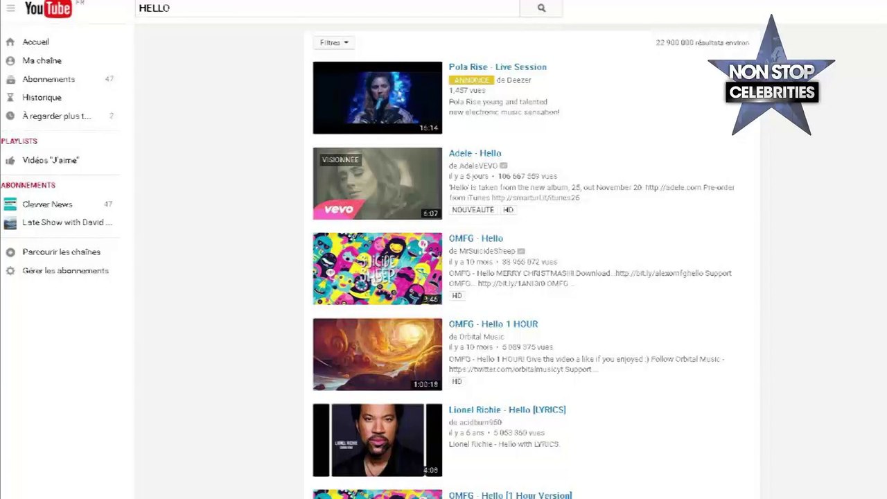887x499 pixels.
Task: Open Late Show with David subscription
Action: [x=67, y=222]
